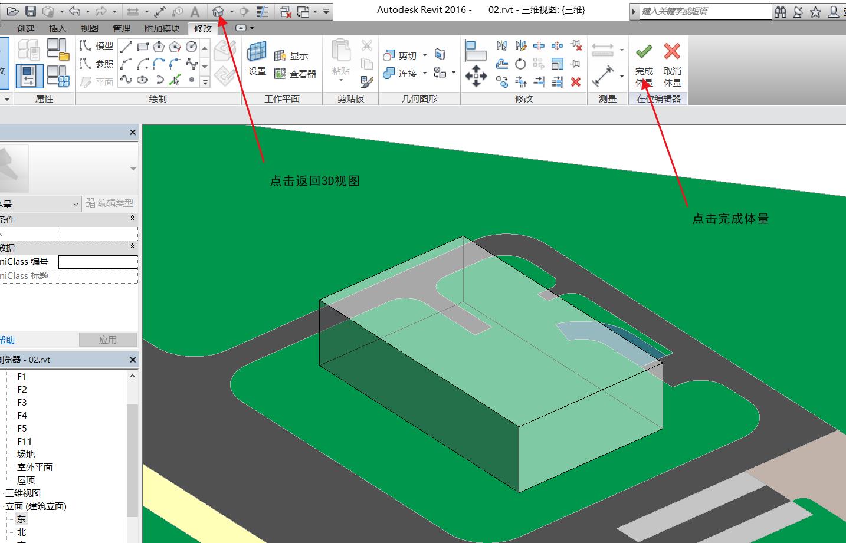Click the Default 3D View home icon
Screen dimensions: 846x543
tap(218, 10)
